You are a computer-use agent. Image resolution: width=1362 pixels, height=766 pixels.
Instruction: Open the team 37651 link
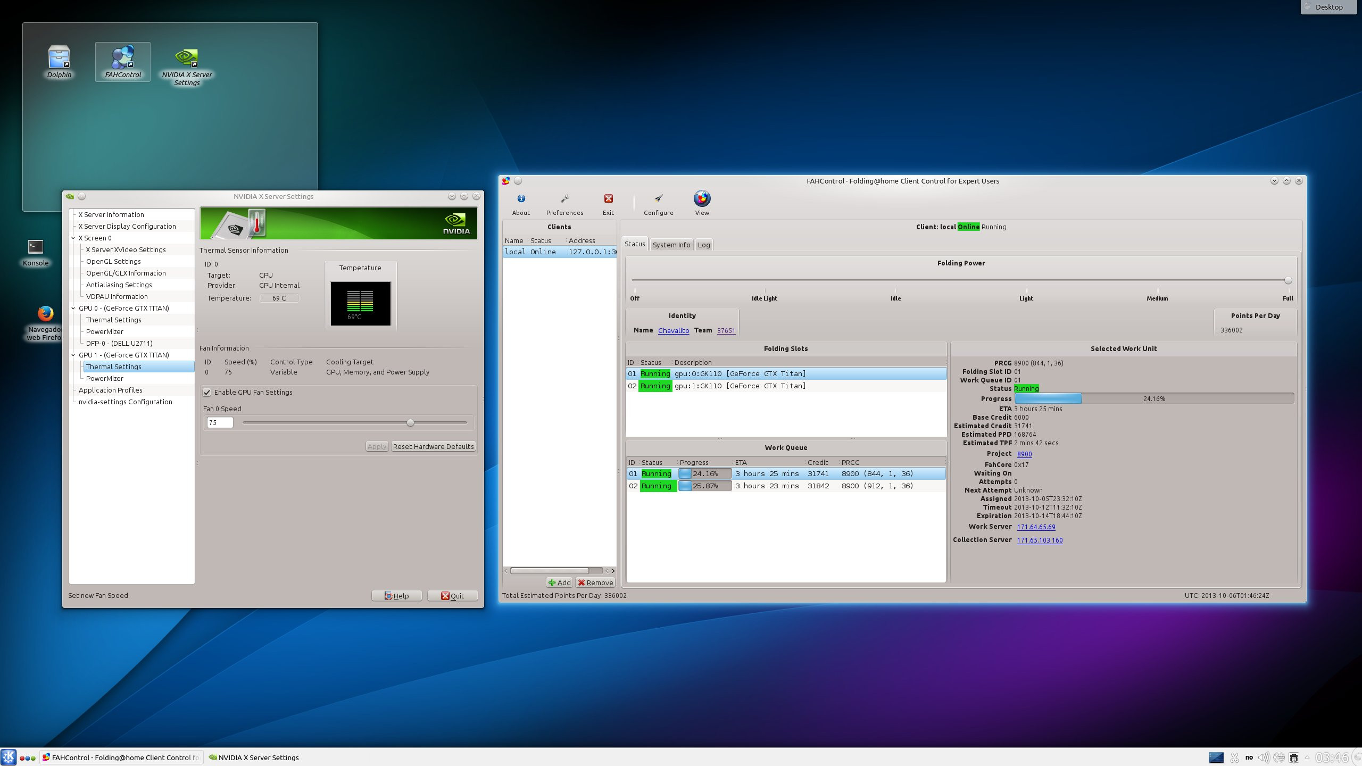click(x=726, y=330)
